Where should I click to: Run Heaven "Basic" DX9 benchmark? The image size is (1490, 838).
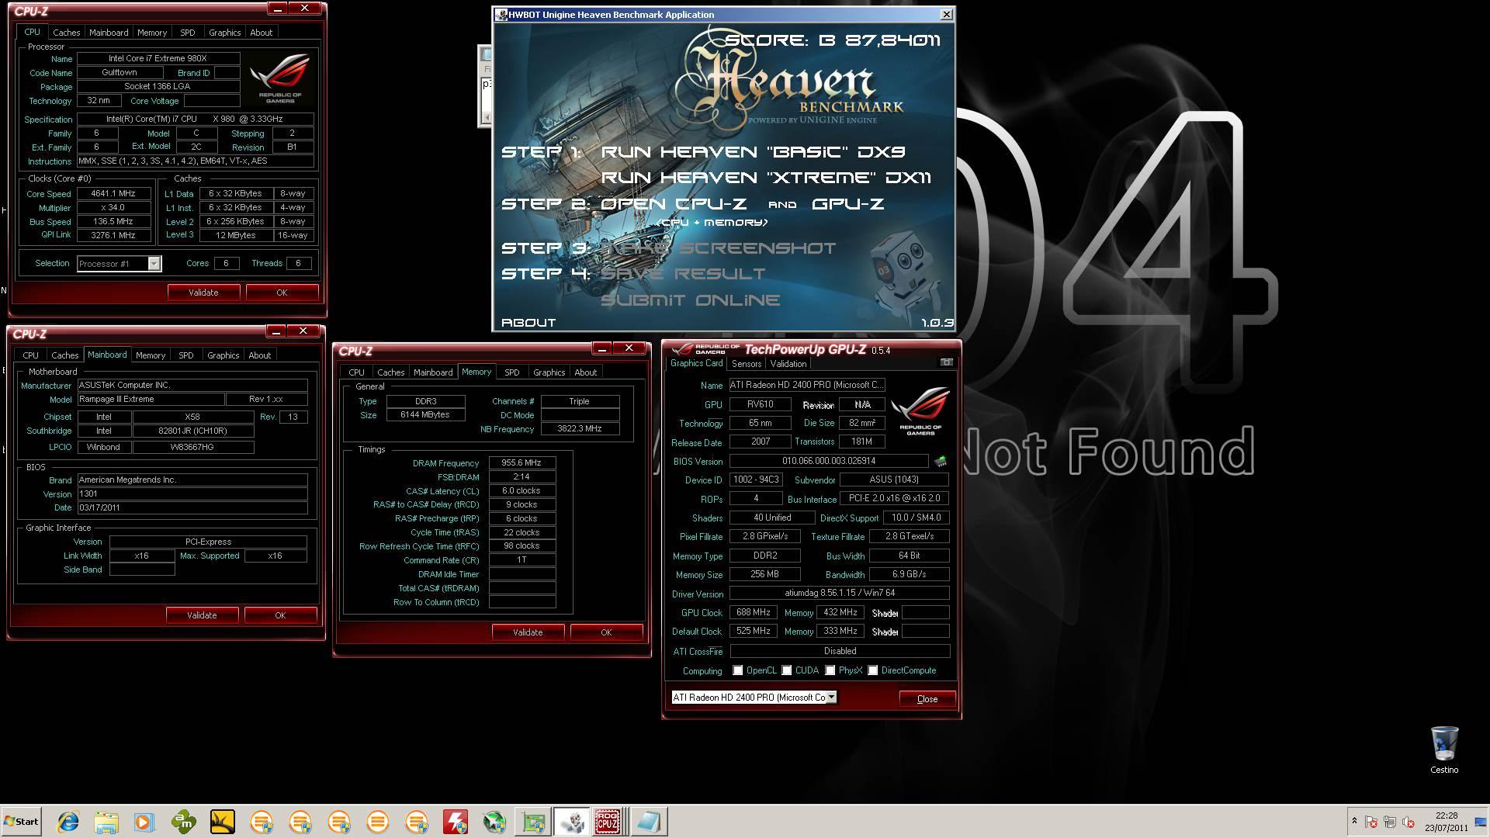click(x=753, y=152)
